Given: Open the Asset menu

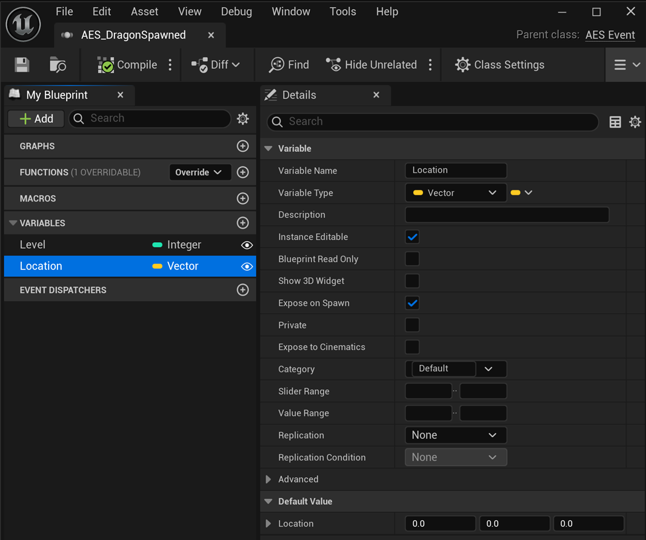Looking at the screenshot, I should tap(144, 11).
